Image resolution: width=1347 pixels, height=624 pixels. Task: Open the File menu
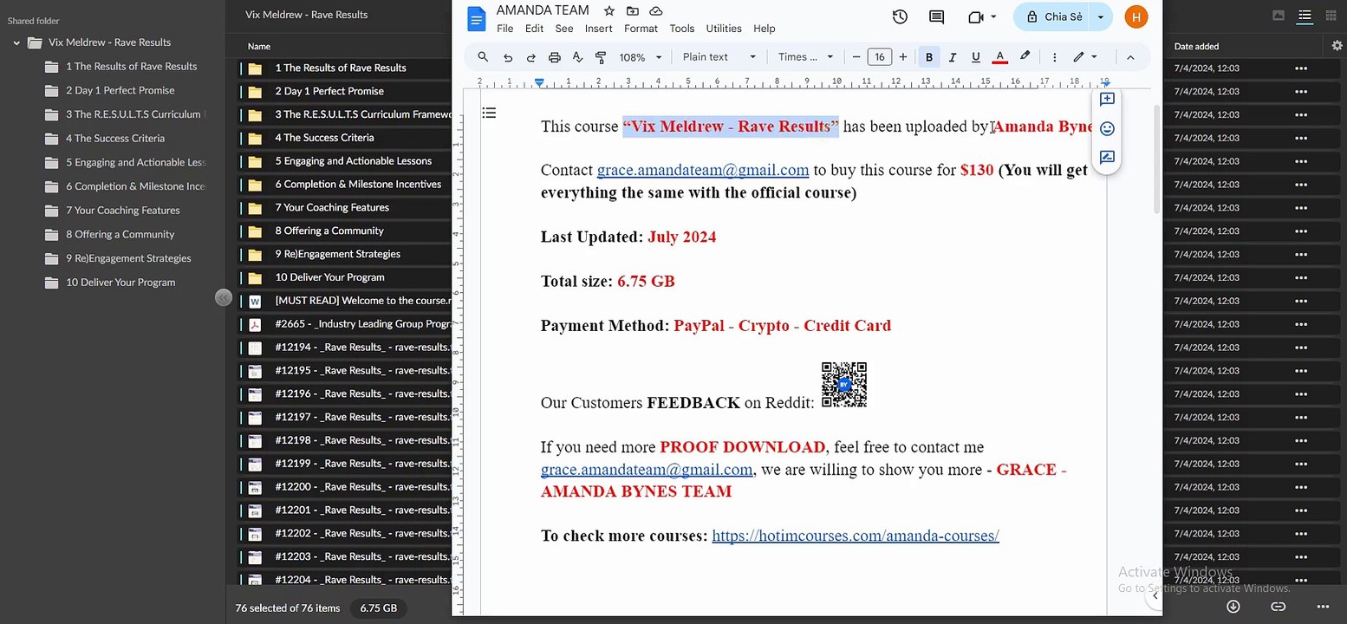(505, 29)
